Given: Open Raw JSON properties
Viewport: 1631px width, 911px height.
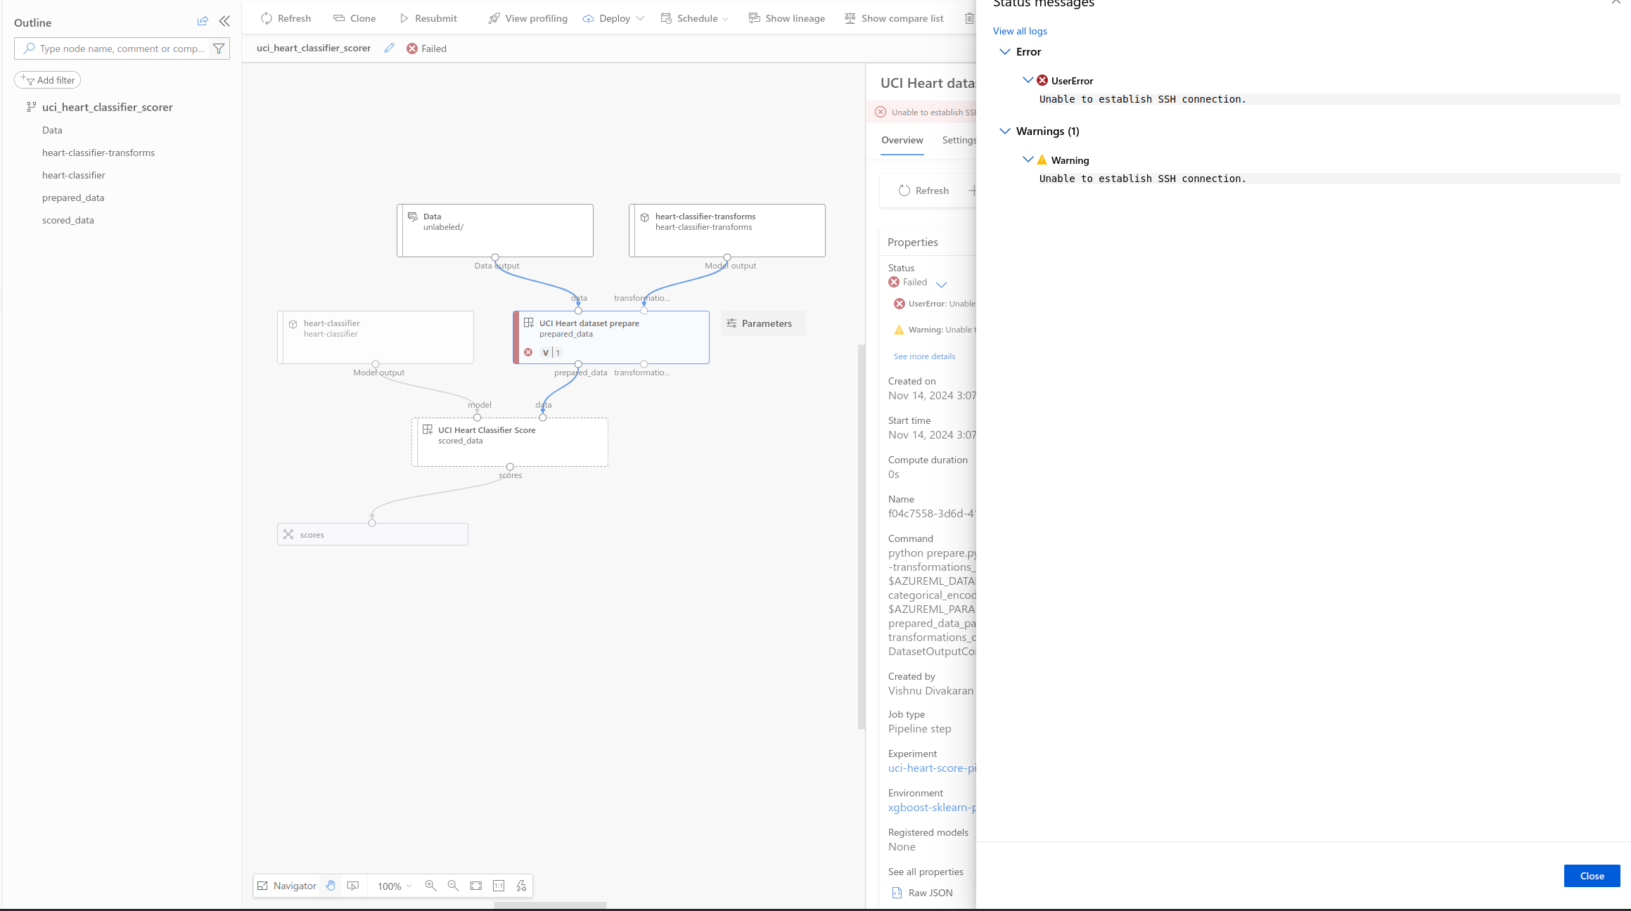Looking at the screenshot, I should click(x=923, y=893).
